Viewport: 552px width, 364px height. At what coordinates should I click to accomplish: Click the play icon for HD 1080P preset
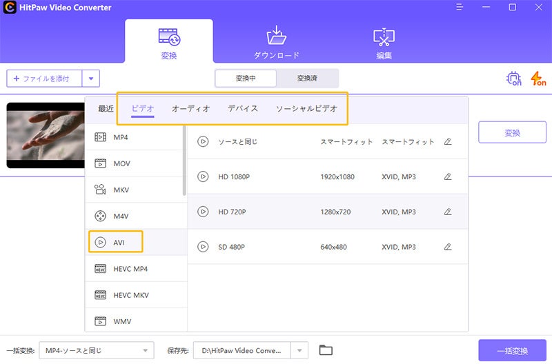click(203, 176)
